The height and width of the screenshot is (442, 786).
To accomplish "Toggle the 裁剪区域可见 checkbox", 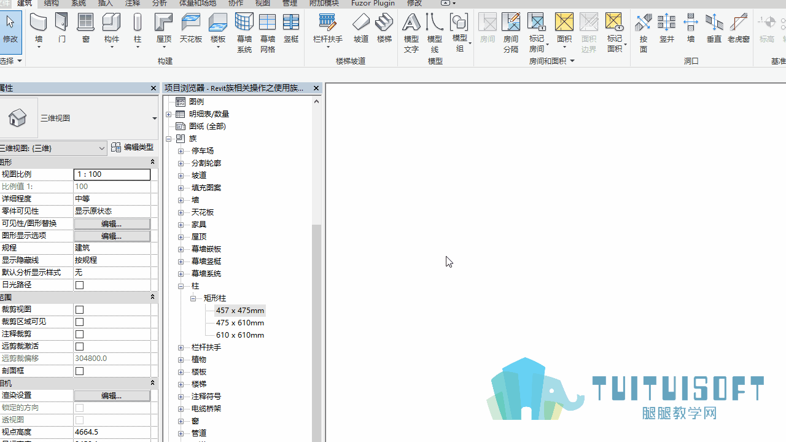I will 79,322.
